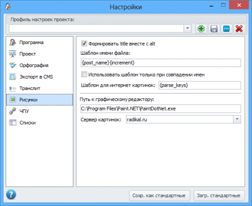Toggle Формировать title вместе с alt checkbox
This screenshot has height=206, width=252.
pos(84,44)
